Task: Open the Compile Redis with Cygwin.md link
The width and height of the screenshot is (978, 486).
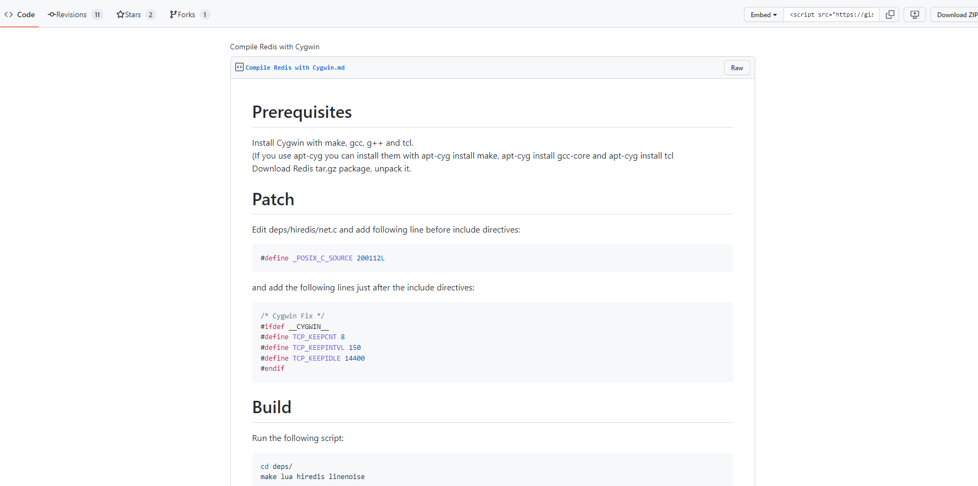Action: (295, 68)
